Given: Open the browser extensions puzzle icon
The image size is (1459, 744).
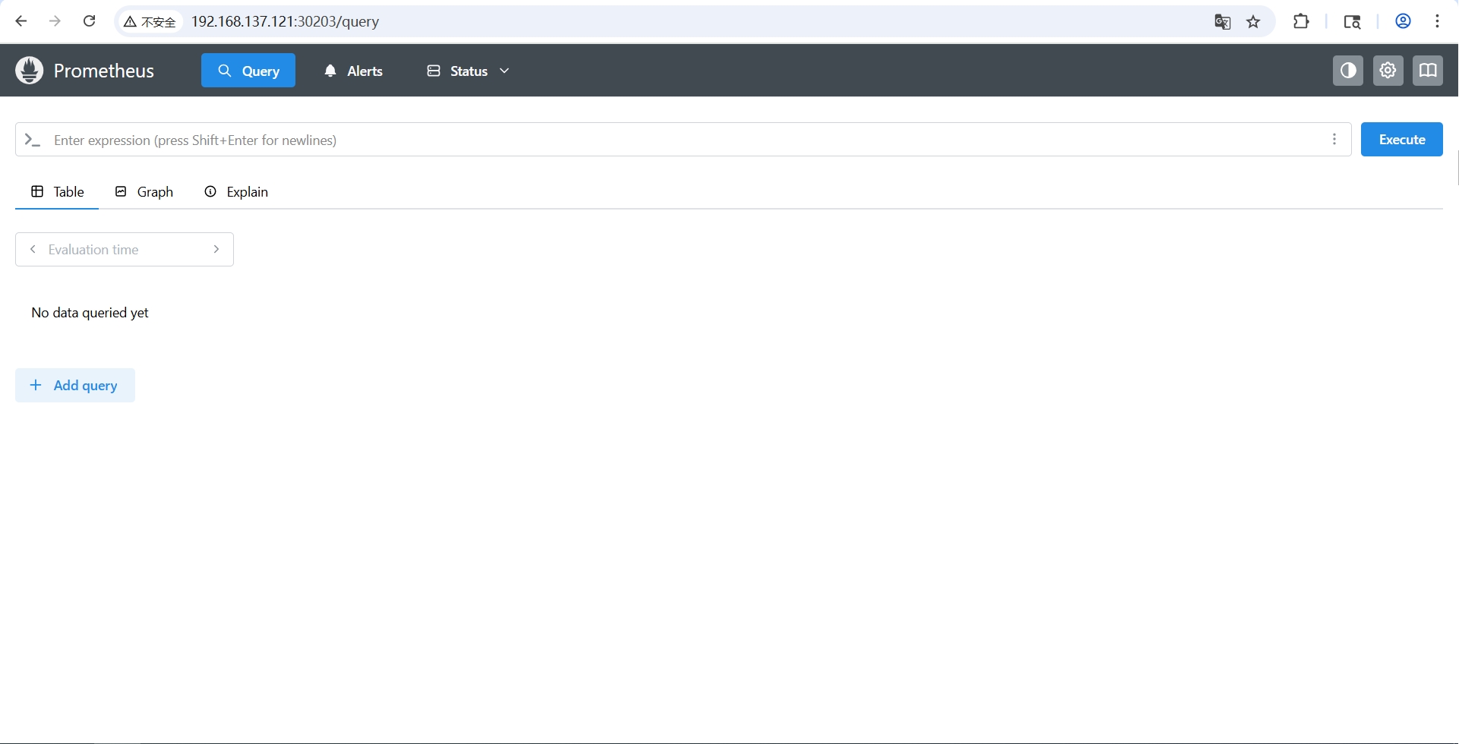Looking at the screenshot, I should coord(1301,21).
